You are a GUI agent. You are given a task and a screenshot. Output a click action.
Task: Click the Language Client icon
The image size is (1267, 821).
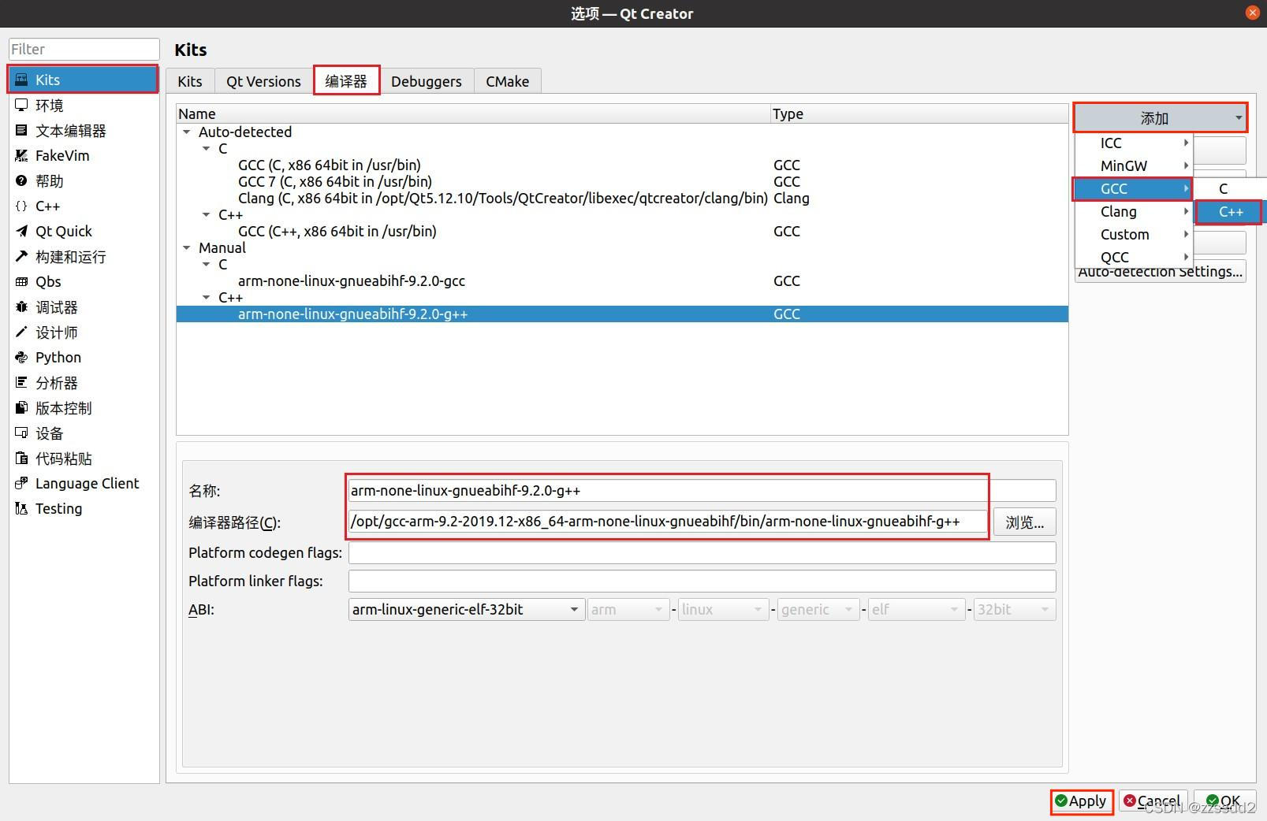pyautogui.click(x=21, y=483)
